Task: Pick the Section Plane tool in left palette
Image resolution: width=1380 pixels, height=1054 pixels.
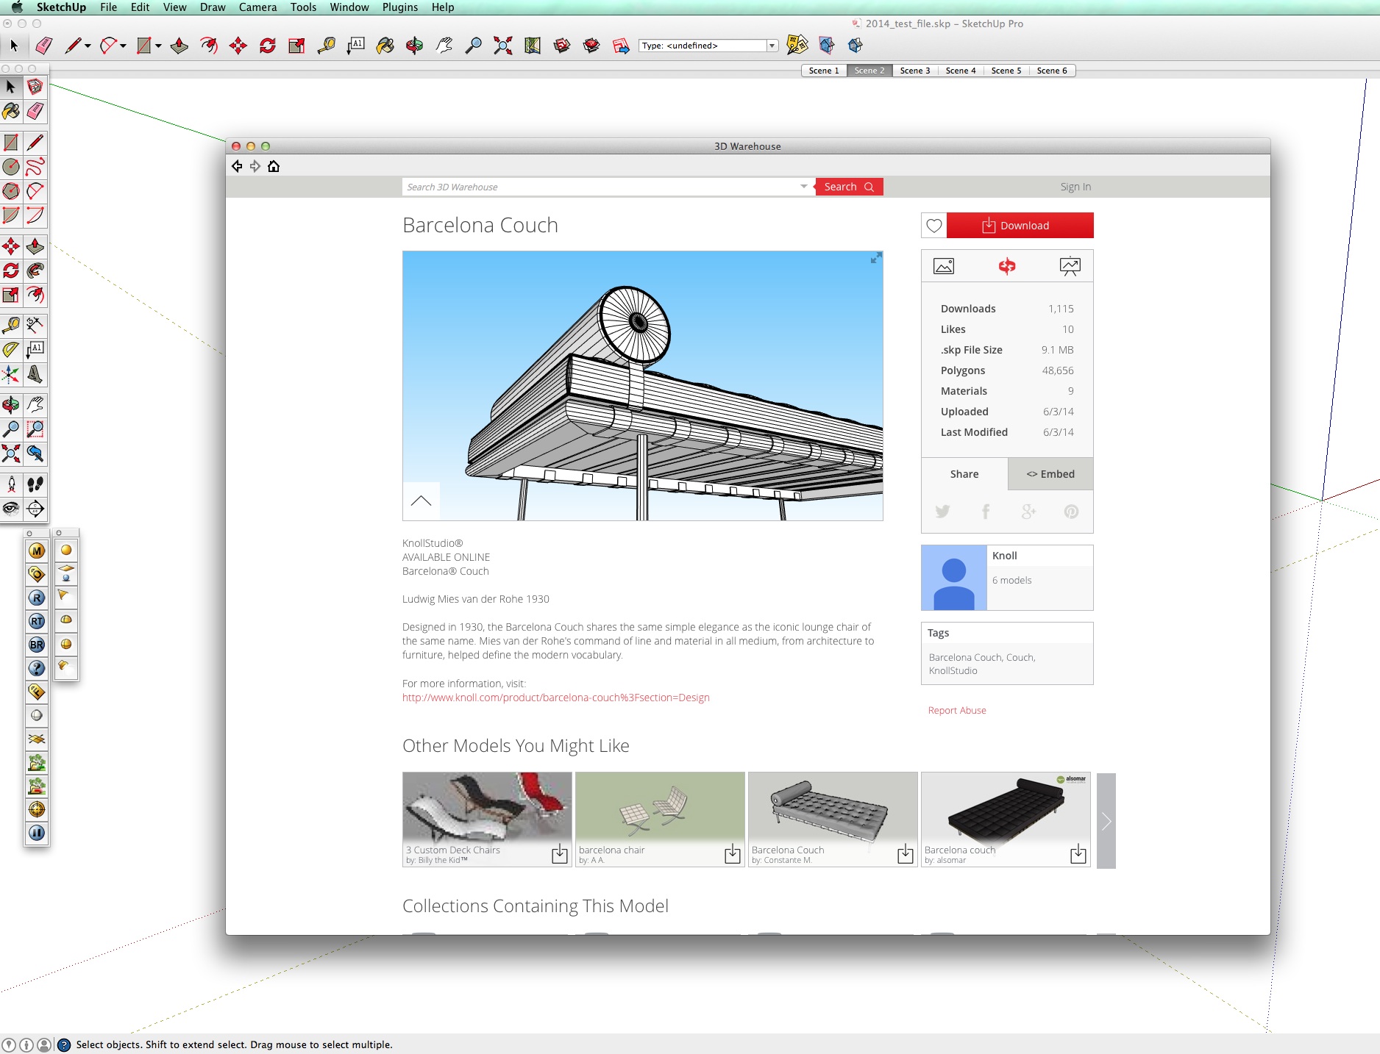Action: pyautogui.click(x=35, y=509)
